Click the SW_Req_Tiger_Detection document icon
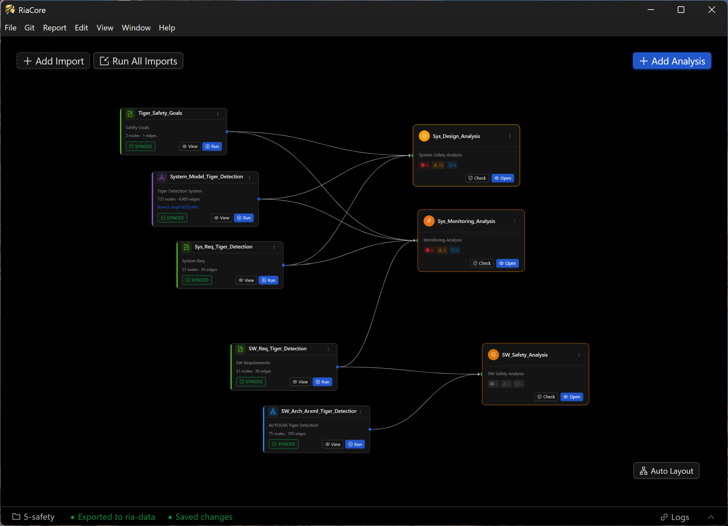The image size is (728, 526). click(241, 349)
